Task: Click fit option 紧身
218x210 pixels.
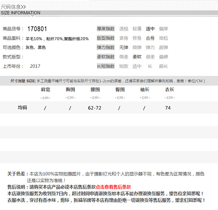Action: (124, 38)
